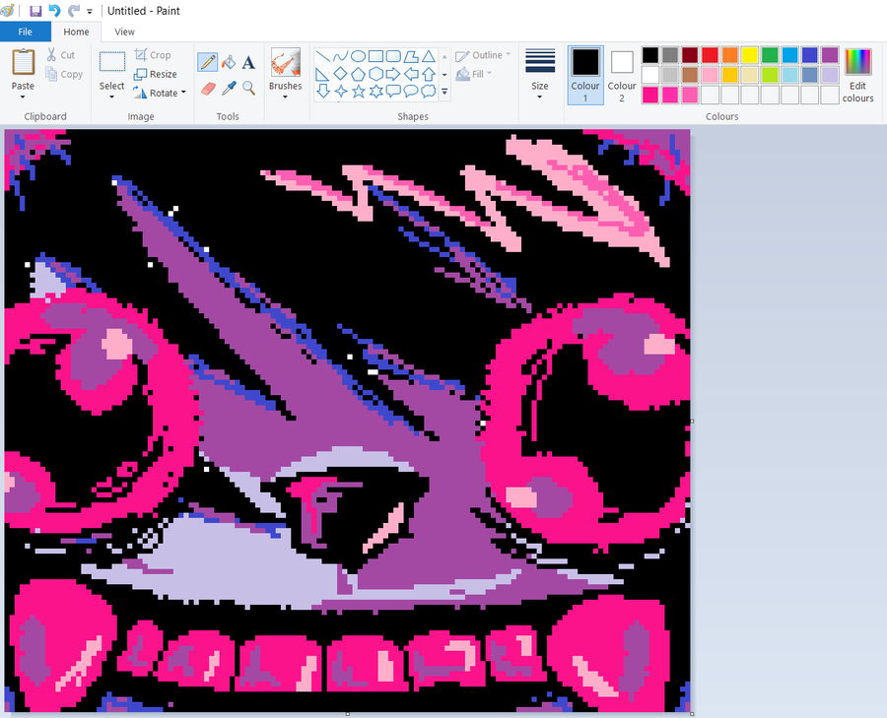This screenshot has height=718, width=887.
Task: Switch to the View tab
Action: [124, 32]
